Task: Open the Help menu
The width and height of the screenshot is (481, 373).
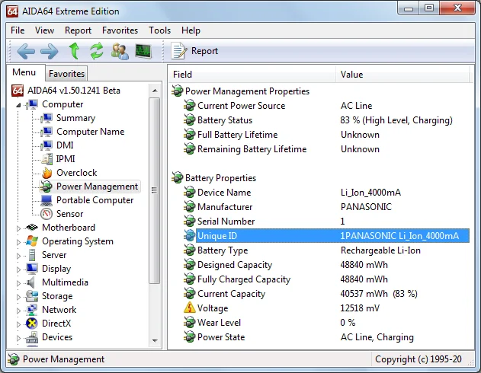Action: coord(191,30)
